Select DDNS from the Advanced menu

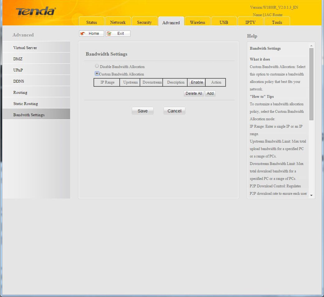tap(19, 81)
